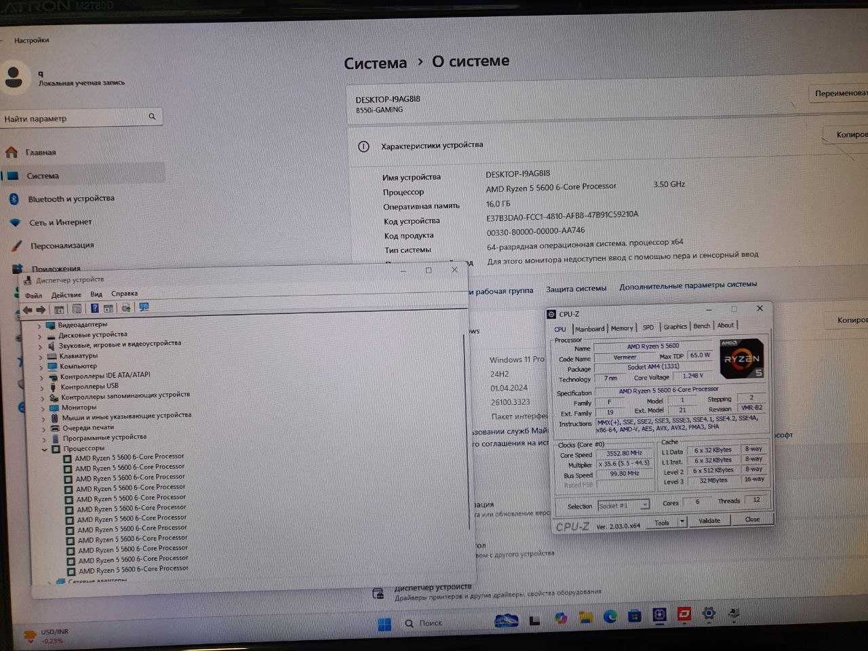Click the magnifier icon in Найти параметр
The height and width of the screenshot is (651, 868).
[152, 117]
